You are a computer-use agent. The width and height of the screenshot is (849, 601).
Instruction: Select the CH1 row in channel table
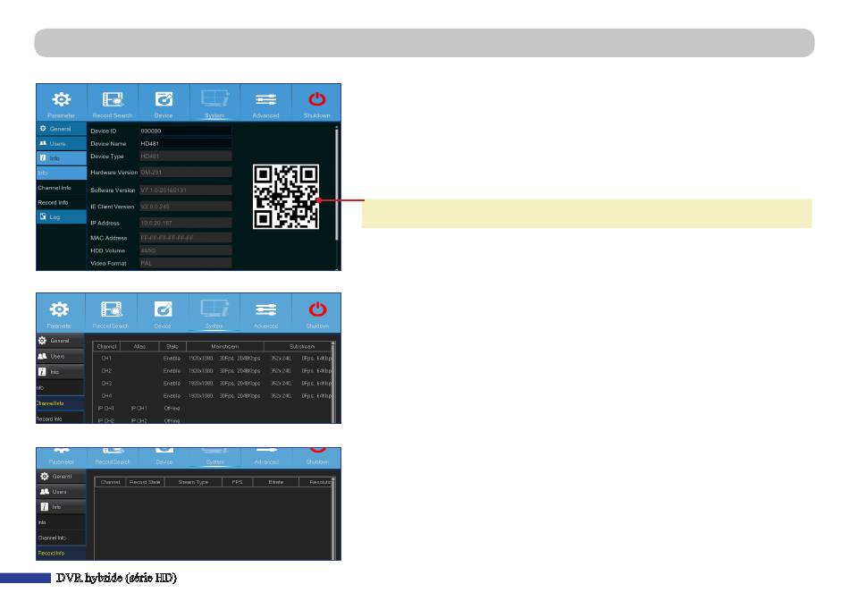click(213, 359)
